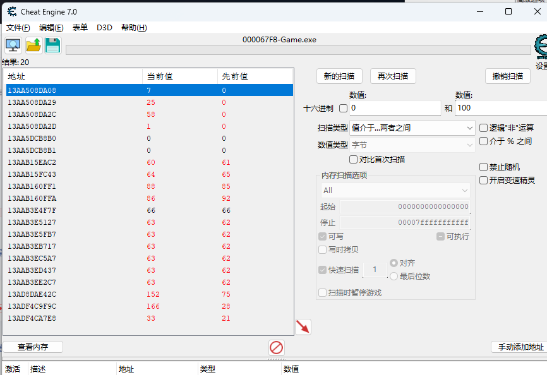This screenshot has height=375, width=547.
Task: Click the second 数值 field containing 100
Action: tap(502, 108)
